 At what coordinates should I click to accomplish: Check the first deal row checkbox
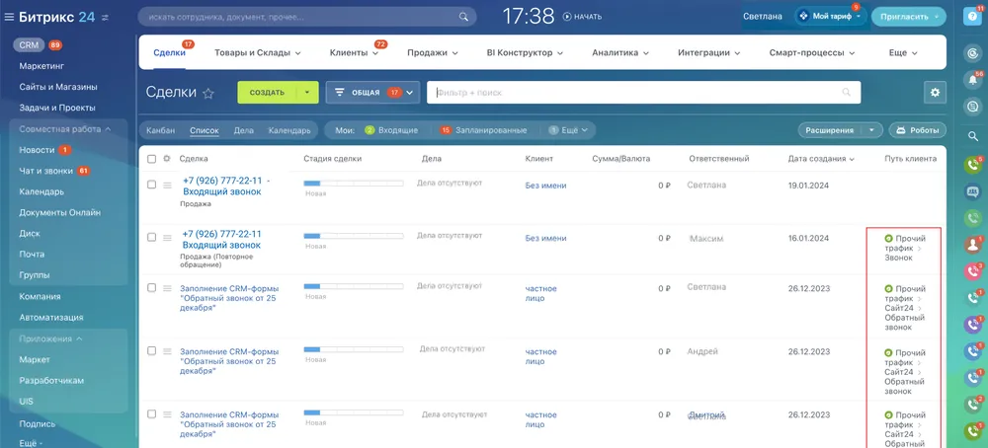(x=151, y=185)
